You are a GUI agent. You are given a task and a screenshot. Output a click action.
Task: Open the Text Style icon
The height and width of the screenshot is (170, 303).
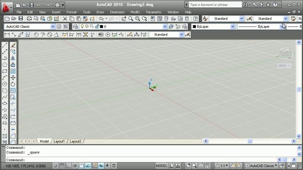205,18
